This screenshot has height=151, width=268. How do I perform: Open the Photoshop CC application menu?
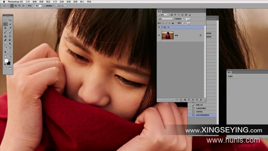[15, 2]
